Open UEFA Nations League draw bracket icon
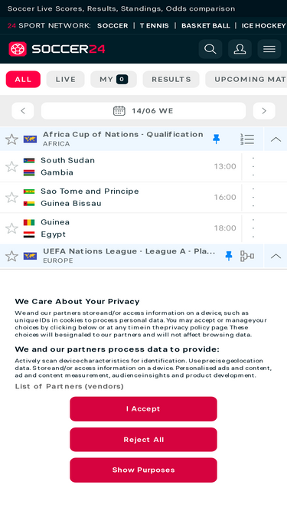Viewport: 287px width, 511px height. pos(247,256)
